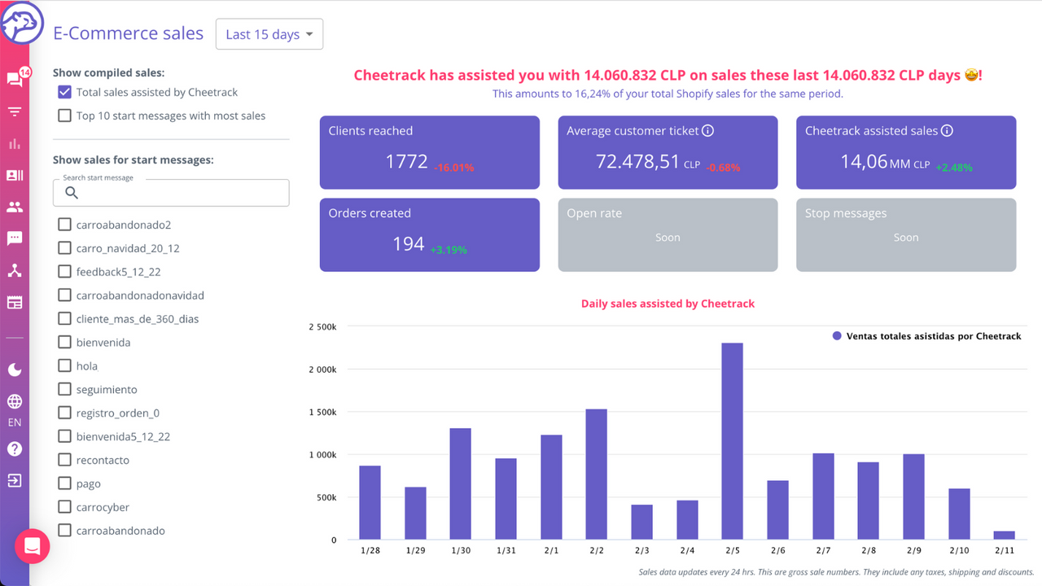Viewport: 1042px width, 586px height.
Task: Click the -16.01% change value
Action: coord(453,168)
